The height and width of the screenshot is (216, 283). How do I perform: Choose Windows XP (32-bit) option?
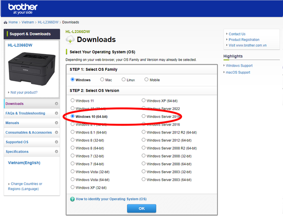point(73,187)
